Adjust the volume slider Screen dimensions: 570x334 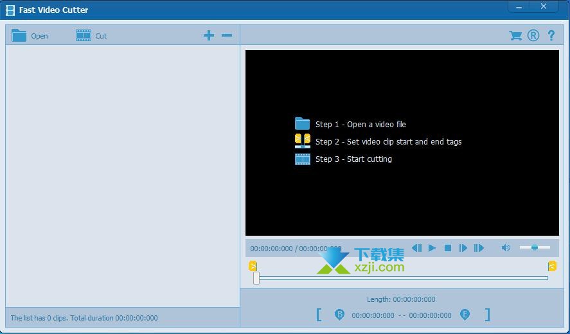click(x=535, y=247)
